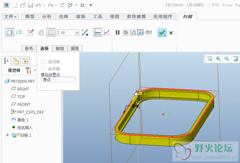This screenshot has width=240, height=163.
Task: Open the 属性 panel tab
Action: point(75,48)
